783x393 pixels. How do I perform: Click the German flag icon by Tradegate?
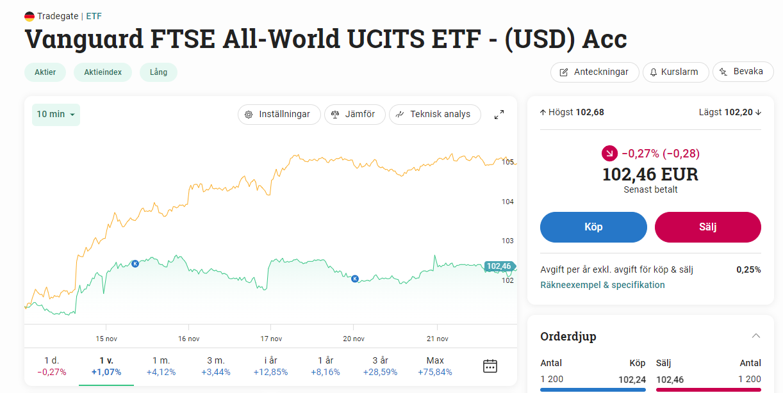click(x=29, y=16)
